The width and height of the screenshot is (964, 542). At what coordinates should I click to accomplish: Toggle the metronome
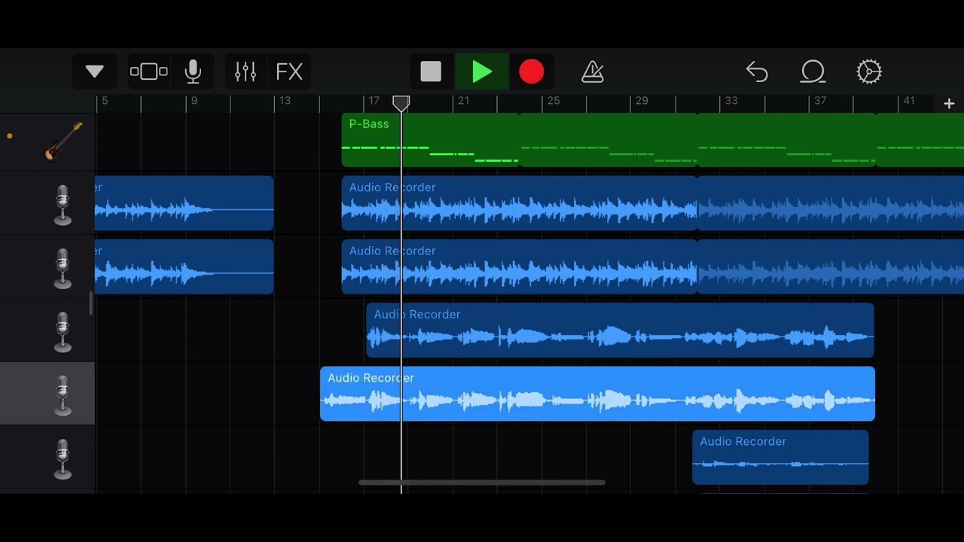click(593, 72)
